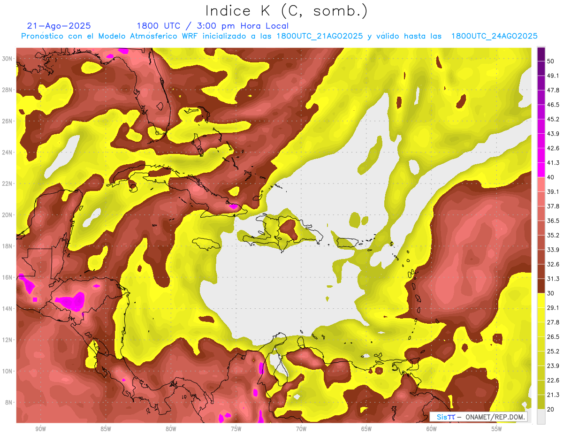The image size is (563, 435).
Task: Click the longitude label '75W'
Action: (236, 429)
